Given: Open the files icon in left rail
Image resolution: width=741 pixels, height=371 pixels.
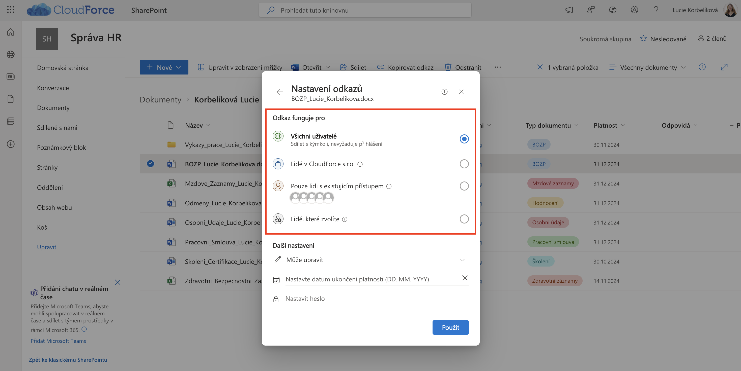Looking at the screenshot, I should point(11,99).
